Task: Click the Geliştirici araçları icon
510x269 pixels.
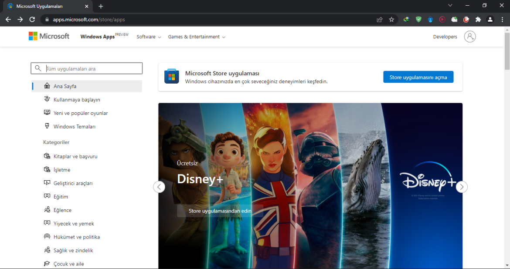Action: click(47, 183)
